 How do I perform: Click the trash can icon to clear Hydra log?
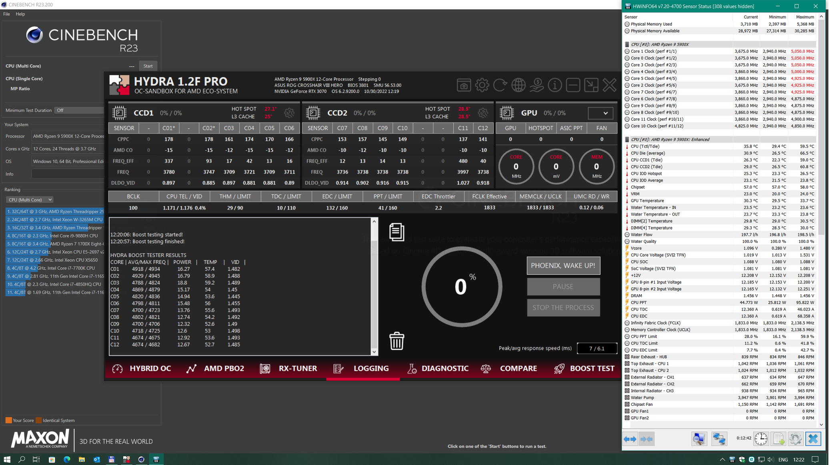pos(396,341)
